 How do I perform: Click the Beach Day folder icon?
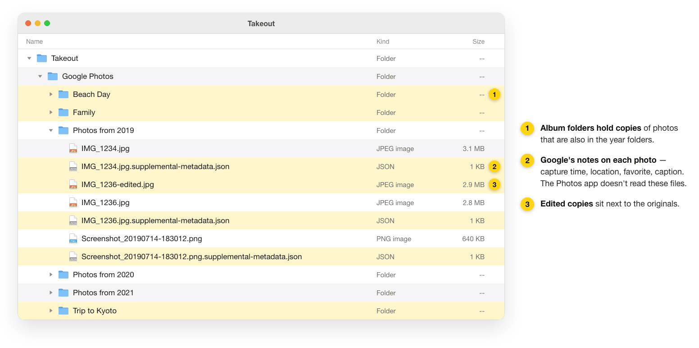(x=64, y=94)
